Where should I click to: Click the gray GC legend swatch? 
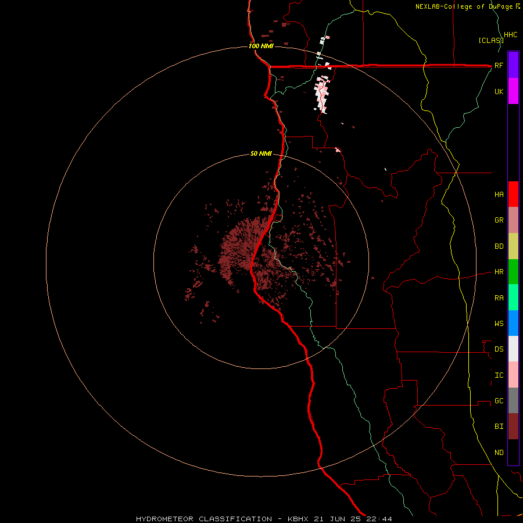click(513, 400)
